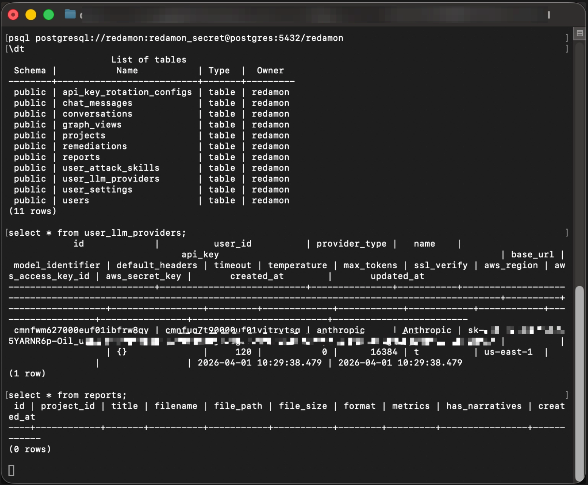Screen dimensions: 588x485
Task: Click the api_key column header
Action: (200, 255)
